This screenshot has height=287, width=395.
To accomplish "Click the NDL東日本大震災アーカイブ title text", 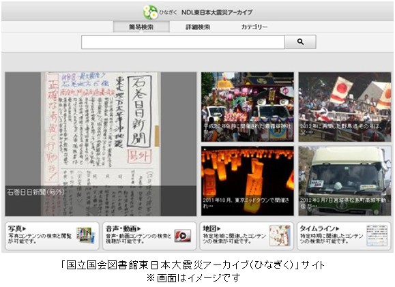I will 217,12.
